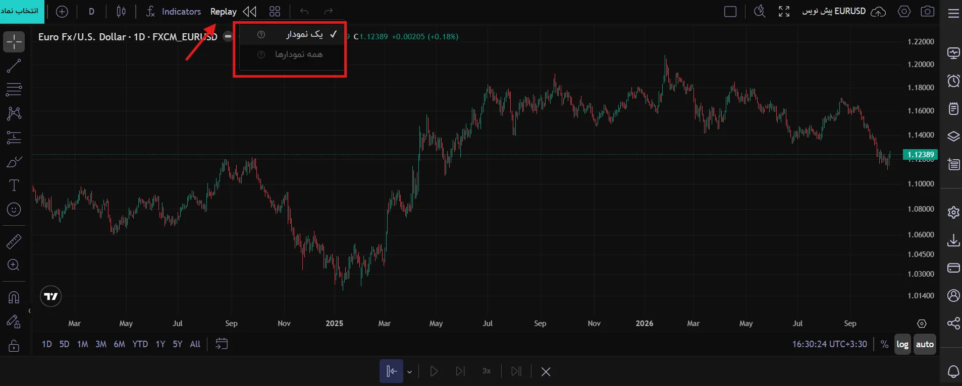
Task: Click the 'انتخاب نماد' symbol button
Action: (22, 12)
